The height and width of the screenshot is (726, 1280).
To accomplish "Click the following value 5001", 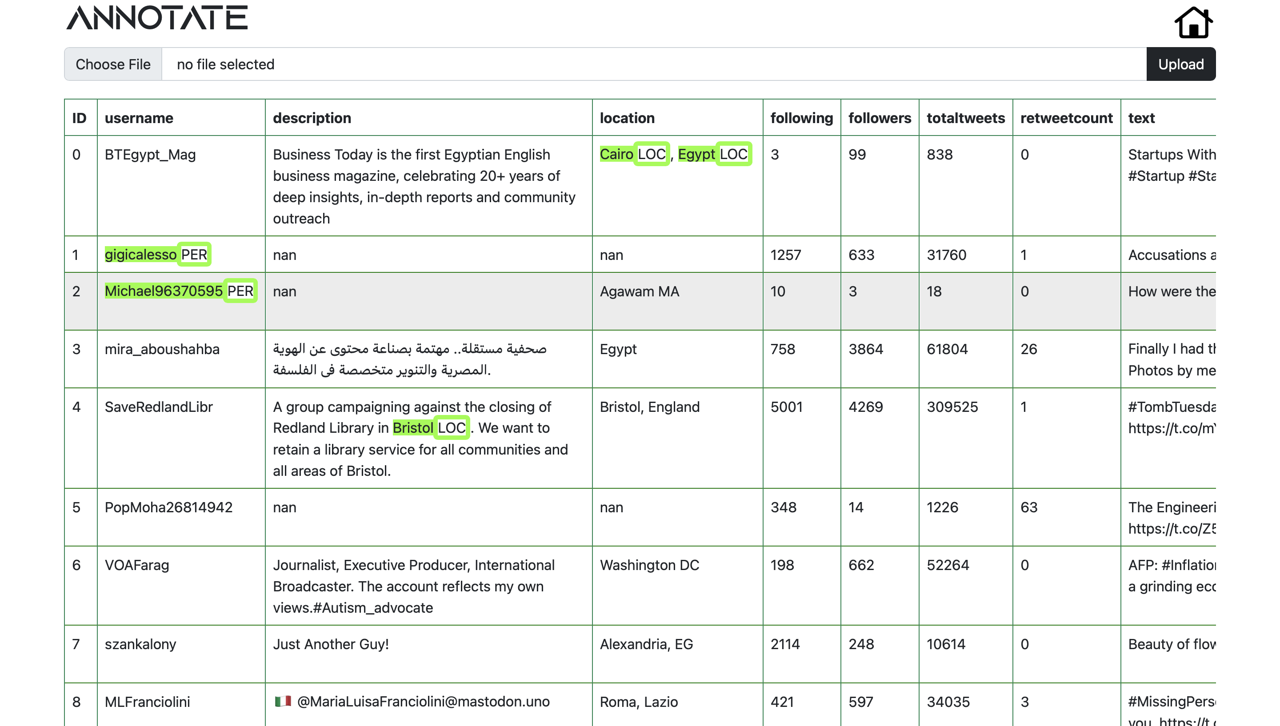I will click(786, 407).
